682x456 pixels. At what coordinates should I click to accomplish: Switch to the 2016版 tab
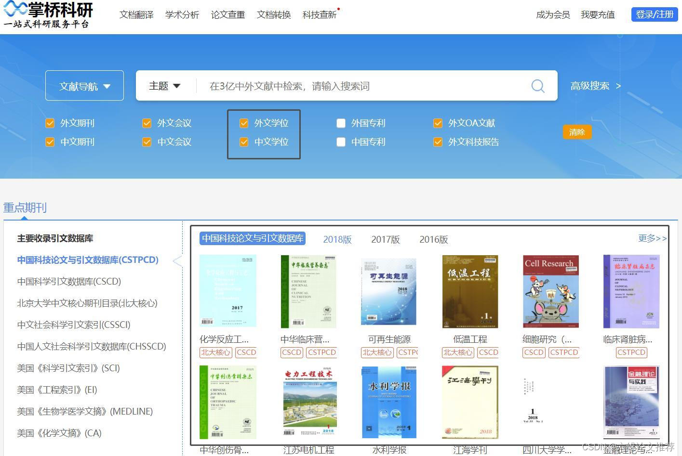pos(434,239)
